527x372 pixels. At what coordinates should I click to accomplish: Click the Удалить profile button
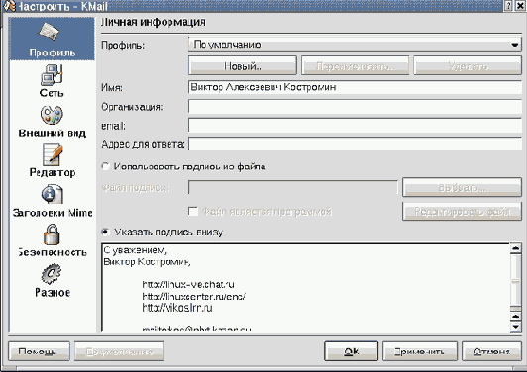tap(468, 65)
